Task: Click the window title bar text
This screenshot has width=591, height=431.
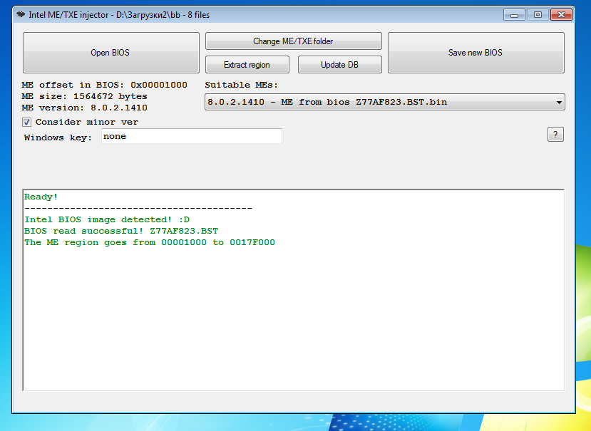Action: [x=119, y=15]
